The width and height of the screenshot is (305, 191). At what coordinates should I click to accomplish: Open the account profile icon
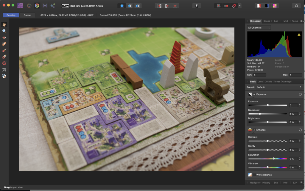coord(296,6)
